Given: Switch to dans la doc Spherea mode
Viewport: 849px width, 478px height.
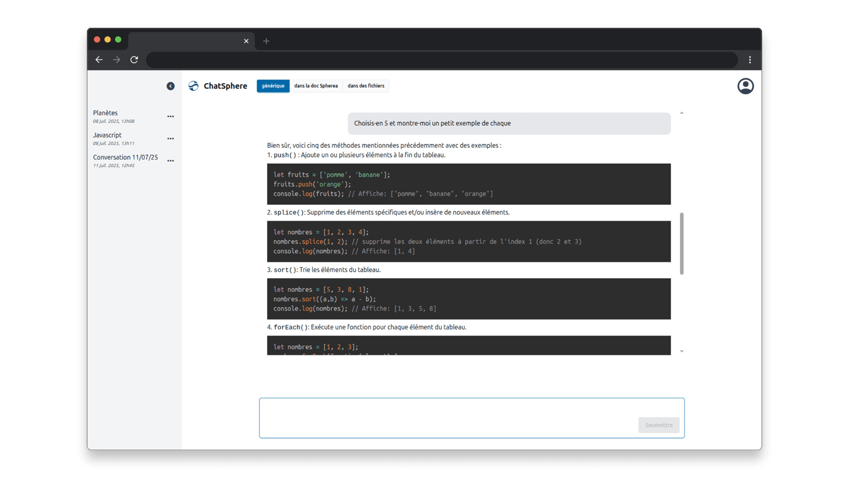Looking at the screenshot, I should [316, 86].
